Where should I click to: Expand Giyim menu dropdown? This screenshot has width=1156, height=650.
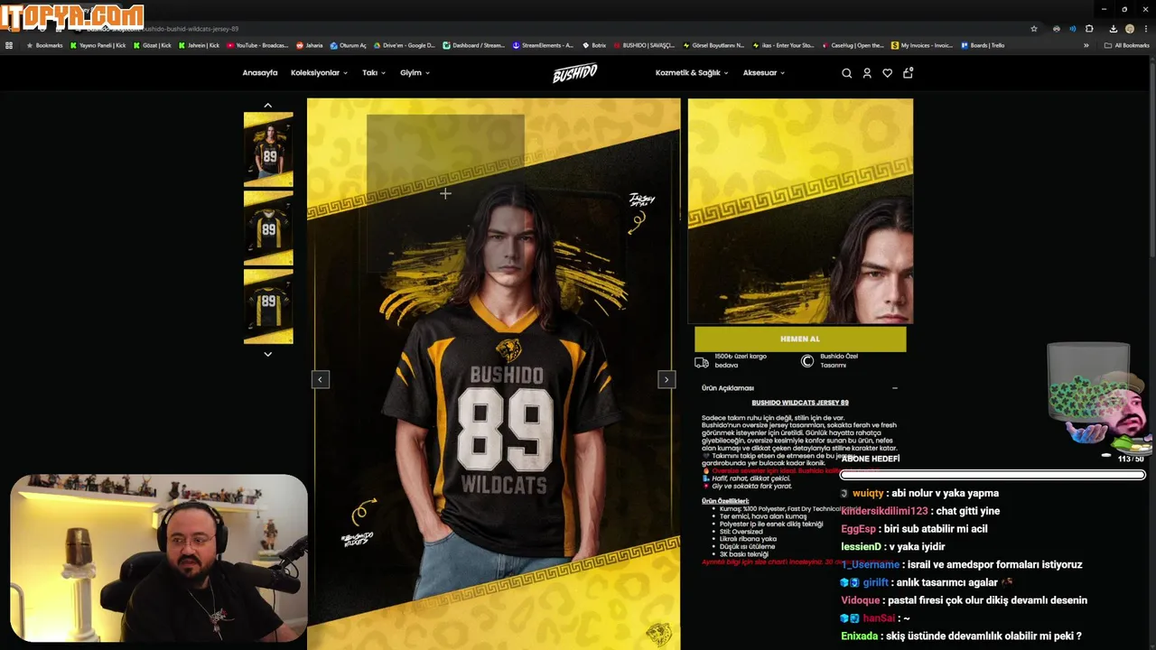point(415,73)
